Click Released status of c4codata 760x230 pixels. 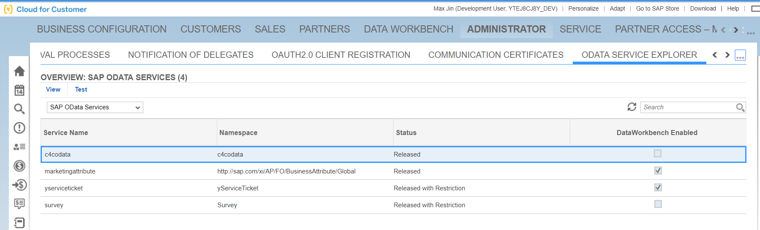pyautogui.click(x=407, y=154)
